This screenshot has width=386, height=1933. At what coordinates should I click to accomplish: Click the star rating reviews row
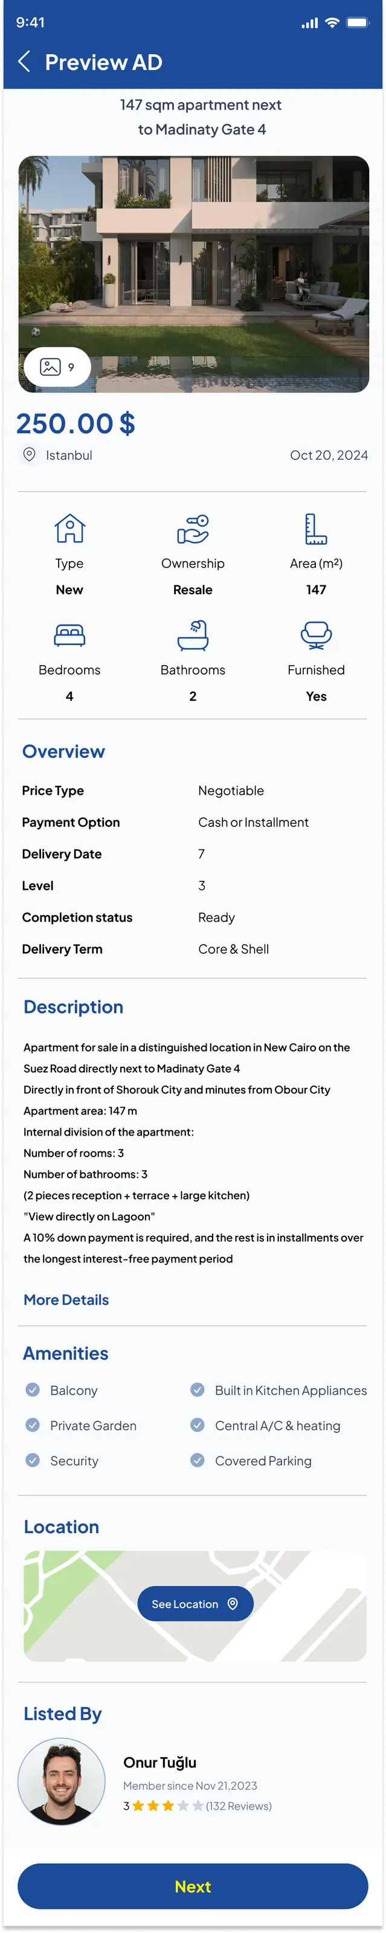197,1806
